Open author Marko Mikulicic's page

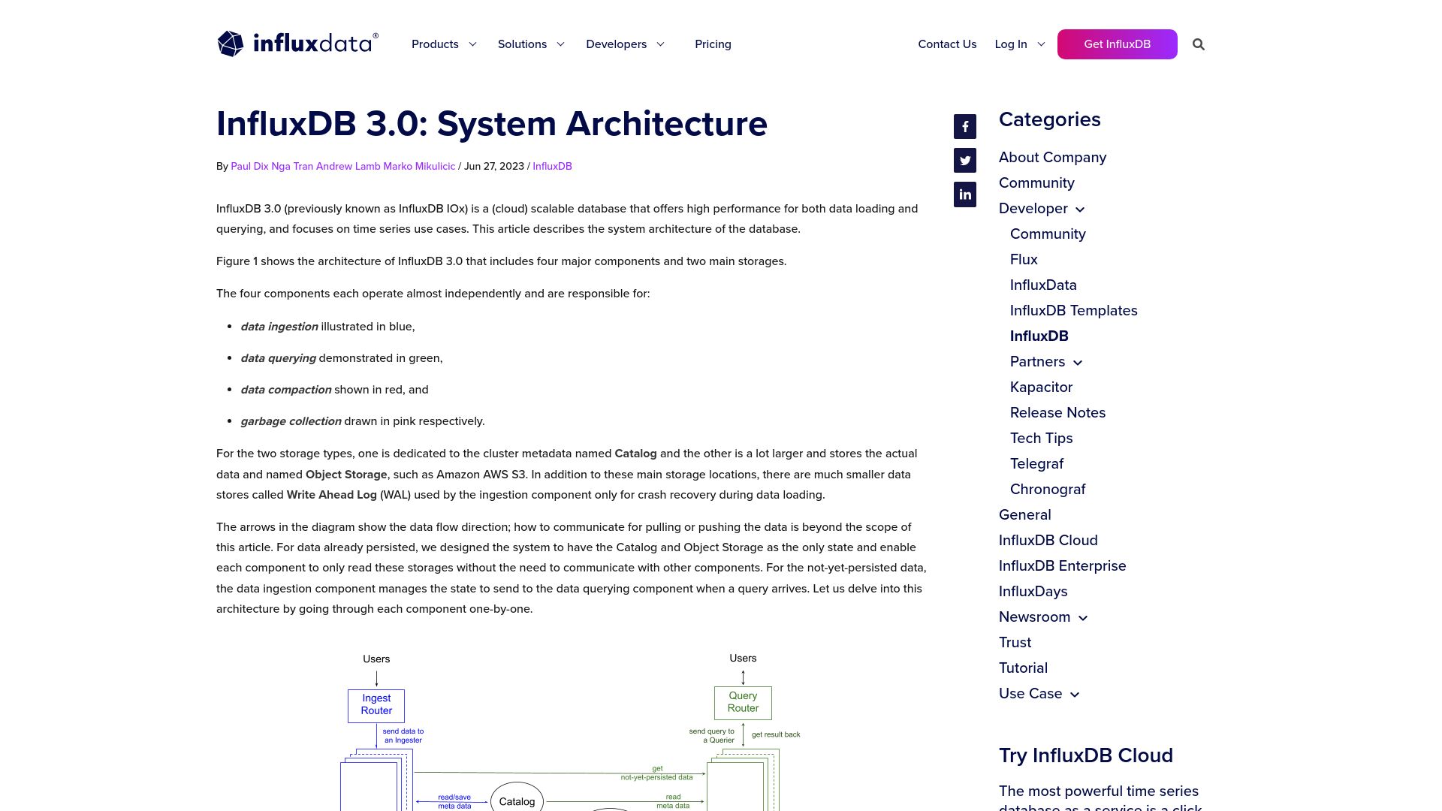pyautogui.click(x=419, y=167)
